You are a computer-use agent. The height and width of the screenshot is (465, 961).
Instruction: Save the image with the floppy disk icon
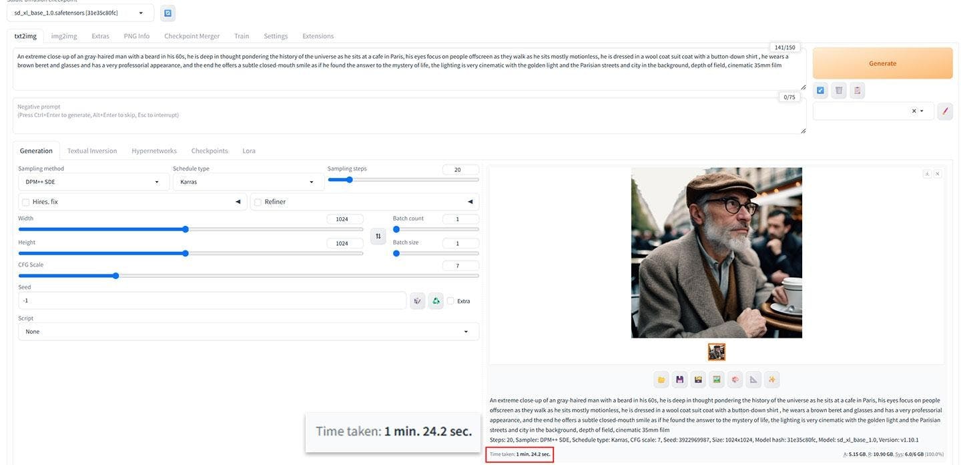point(680,380)
